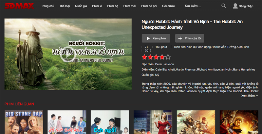This screenshot has height=134, width=262.
Task: Add movie to Phim của tôi
Action: [190, 38]
